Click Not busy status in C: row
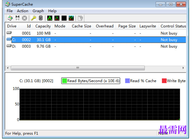 tap(169, 40)
